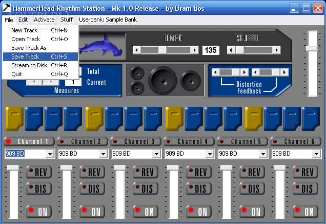Toggle the second step pad (blue)
The width and height of the screenshot is (326, 224).
pos(34,119)
